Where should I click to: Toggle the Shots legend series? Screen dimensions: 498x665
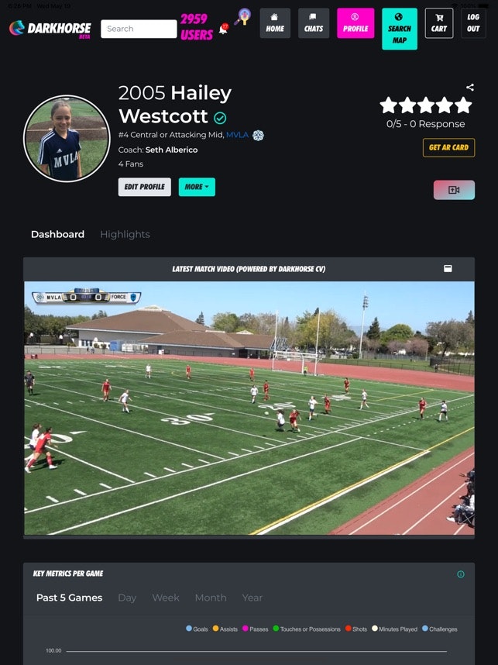356,629
